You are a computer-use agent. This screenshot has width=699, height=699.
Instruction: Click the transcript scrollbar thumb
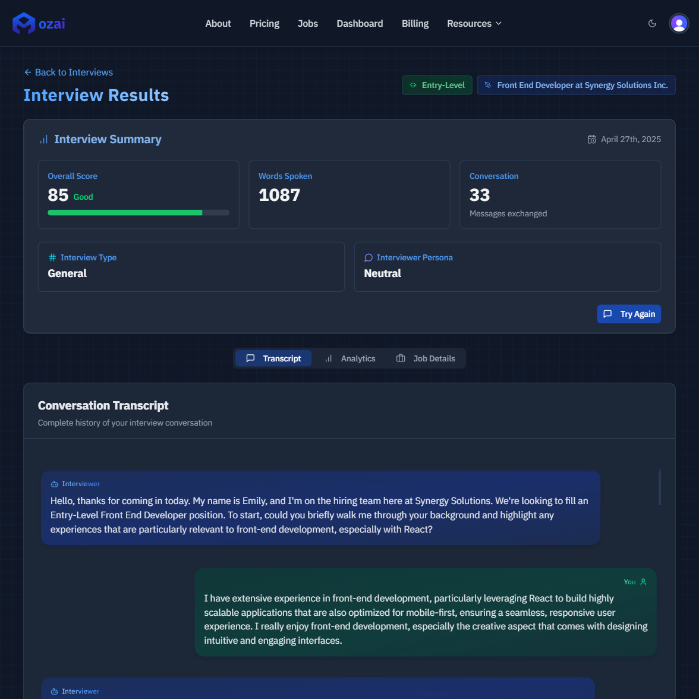click(659, 487)
